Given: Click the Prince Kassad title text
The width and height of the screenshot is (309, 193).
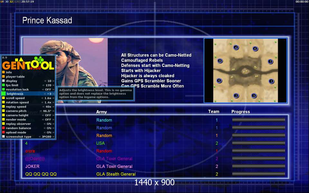Looking at the screenshot, I should (47, 21).
